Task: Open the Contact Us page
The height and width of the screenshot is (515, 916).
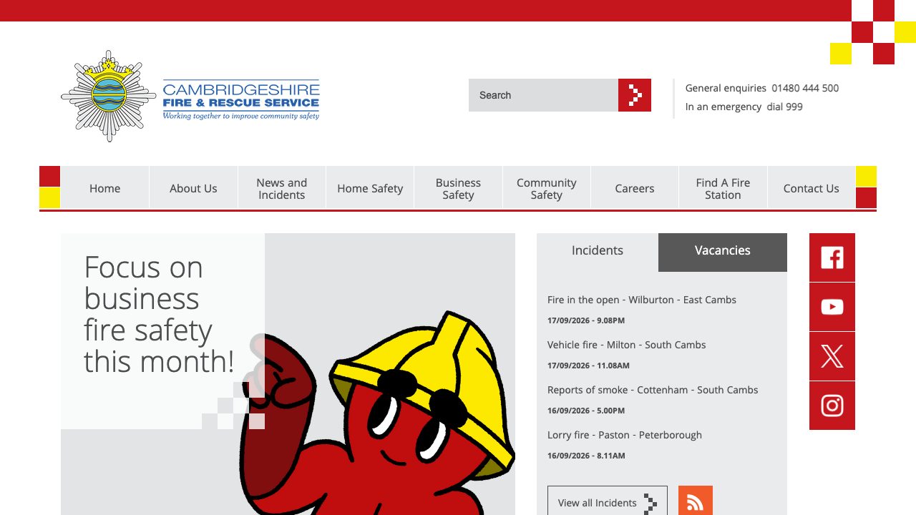Action: [812, 188]
